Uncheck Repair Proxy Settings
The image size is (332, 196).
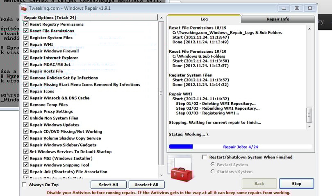[26, 111]
